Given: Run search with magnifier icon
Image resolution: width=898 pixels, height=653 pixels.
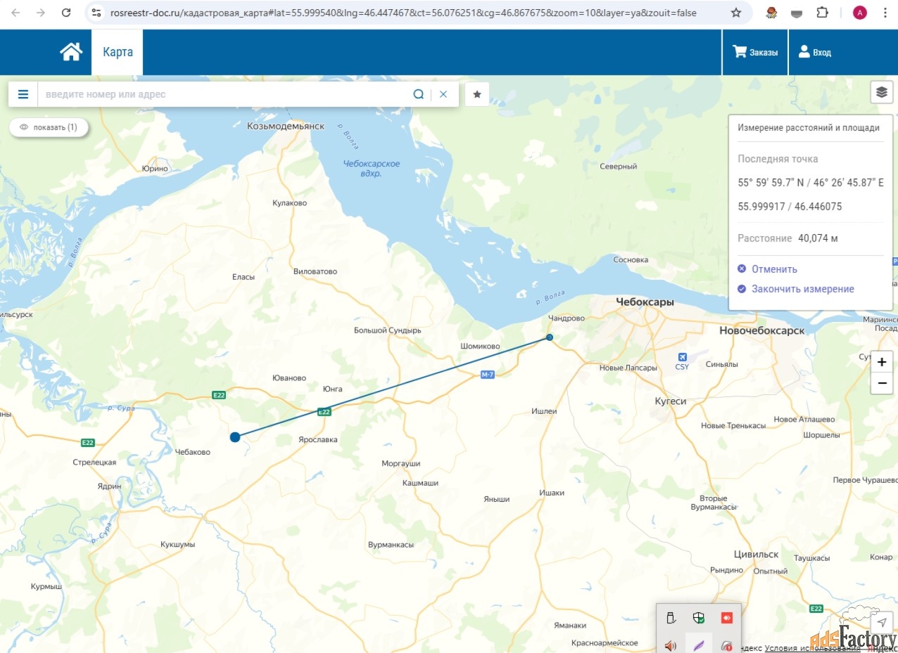Looking at the screenshot, I should (x=419, y=94).
